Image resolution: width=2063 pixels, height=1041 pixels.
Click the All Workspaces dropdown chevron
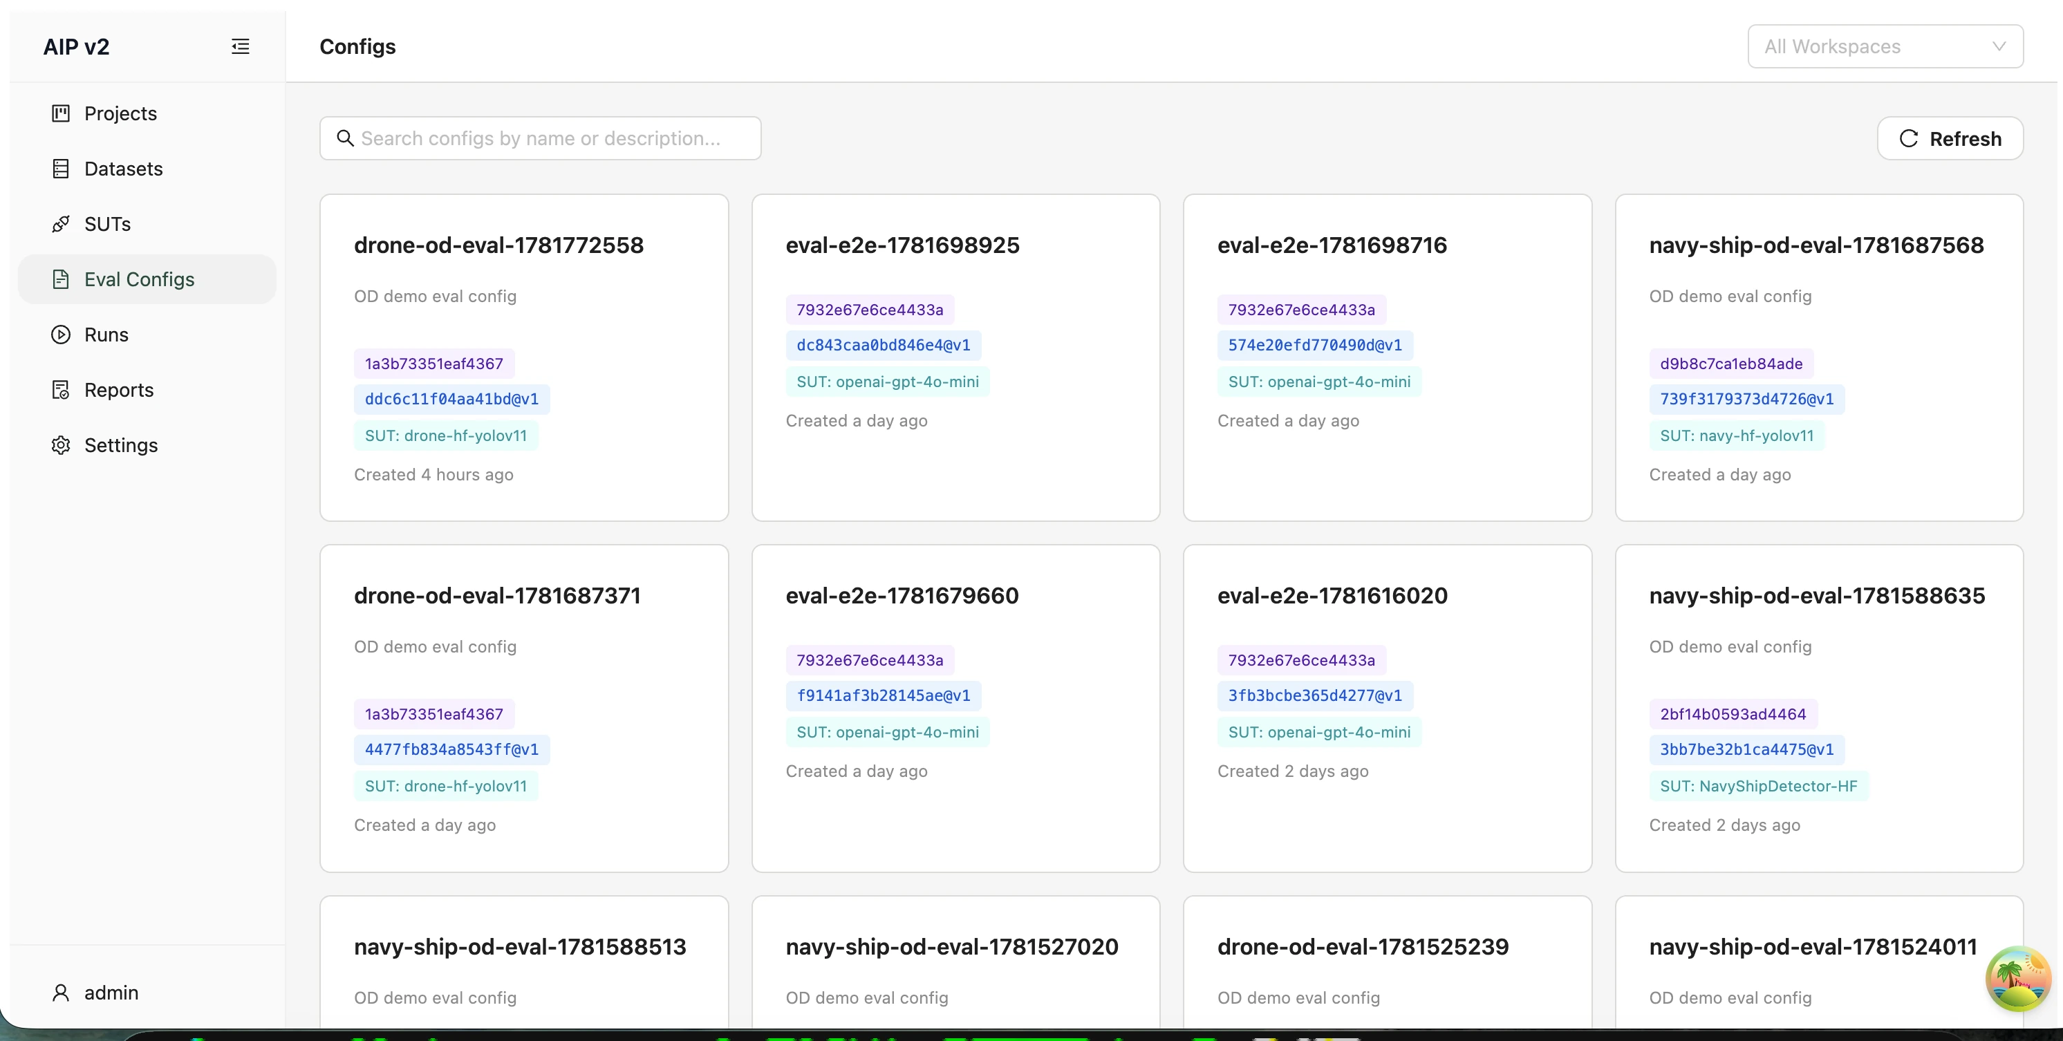pos(1999,46)
